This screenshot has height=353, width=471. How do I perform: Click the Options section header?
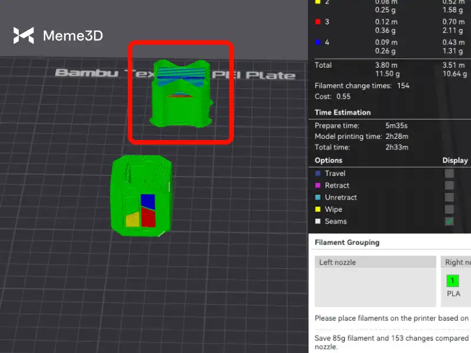click(329, 160)
